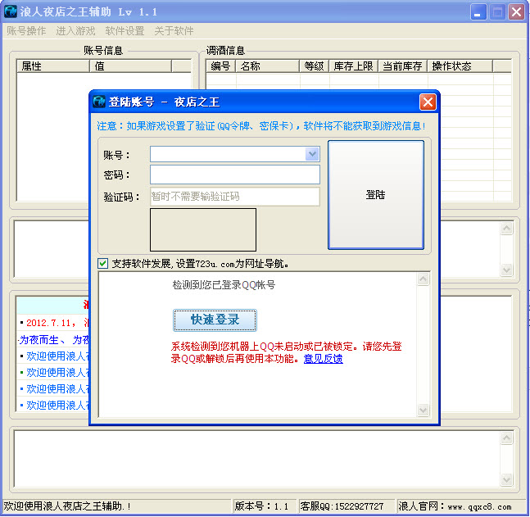The image size is (530, 517).
Task: Open the 软件设置 menu
Action: coord(125,31)
